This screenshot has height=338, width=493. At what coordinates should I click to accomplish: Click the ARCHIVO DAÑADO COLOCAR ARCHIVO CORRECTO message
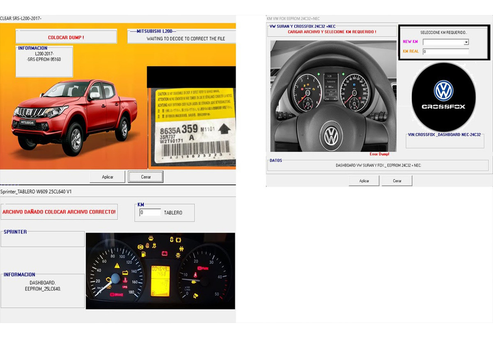[59, 212]
